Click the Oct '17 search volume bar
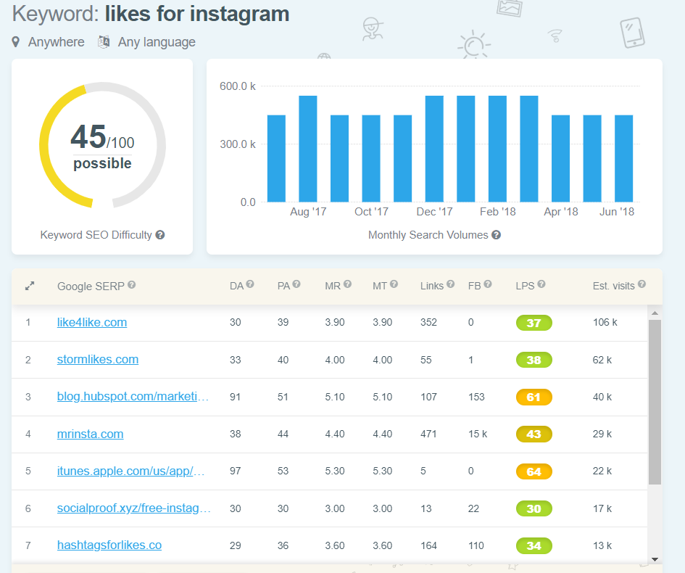This screenshot has width=685, height=573. pyautogui.click(x=371, y=159)
